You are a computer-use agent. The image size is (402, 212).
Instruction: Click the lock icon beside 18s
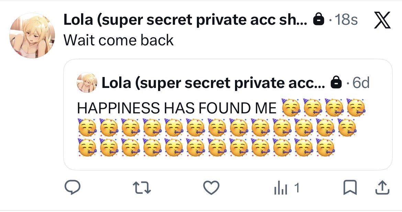[319, 20]
